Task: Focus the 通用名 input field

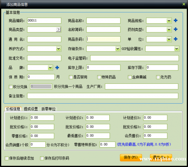Action: coord(44,39)
